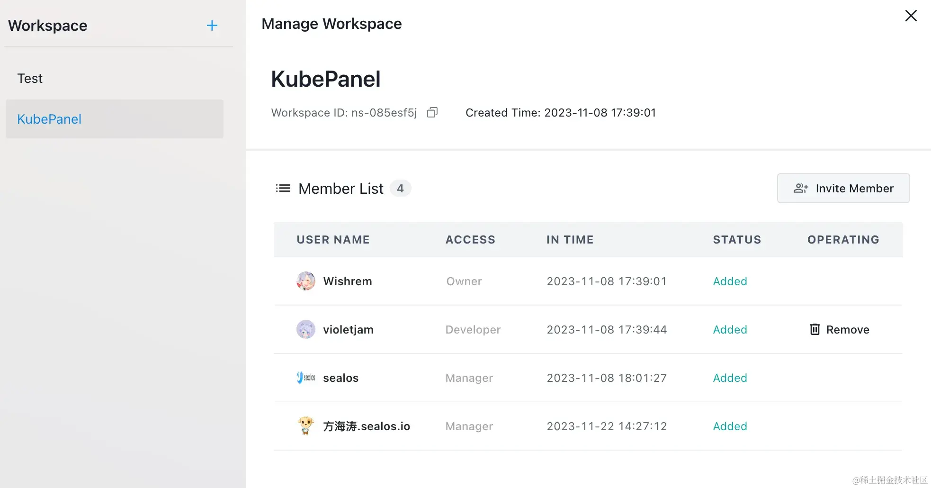Viewport: 931px width, 488px height.
Task: Click Wishrem's avatar
Action: [x=306, y=281]
